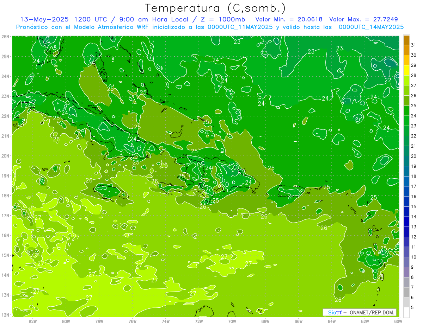The image size is (423, 326).
Task: Pick the teal legend band between 19 and 20
Action: click(x=406, y=161)
